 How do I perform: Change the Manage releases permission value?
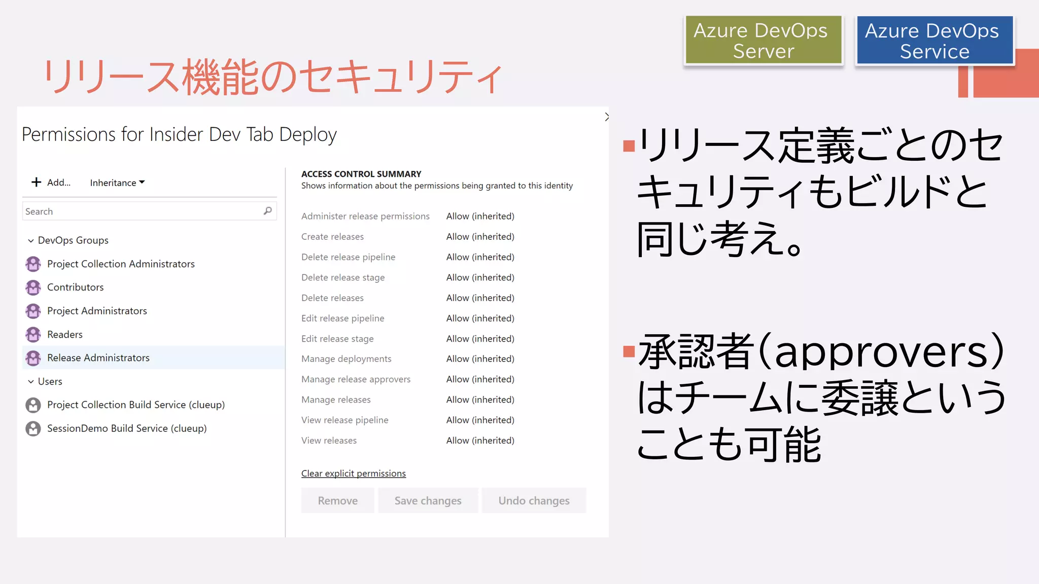coord(480,399)
